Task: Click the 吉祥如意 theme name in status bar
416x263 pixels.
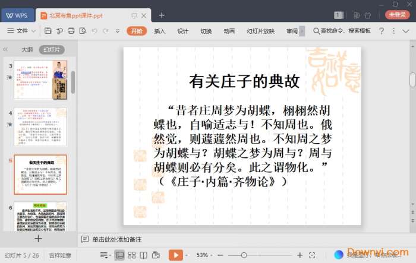Action: [60, 255]
